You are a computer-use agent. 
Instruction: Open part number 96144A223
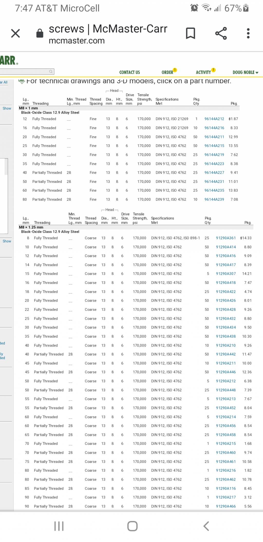214,164
